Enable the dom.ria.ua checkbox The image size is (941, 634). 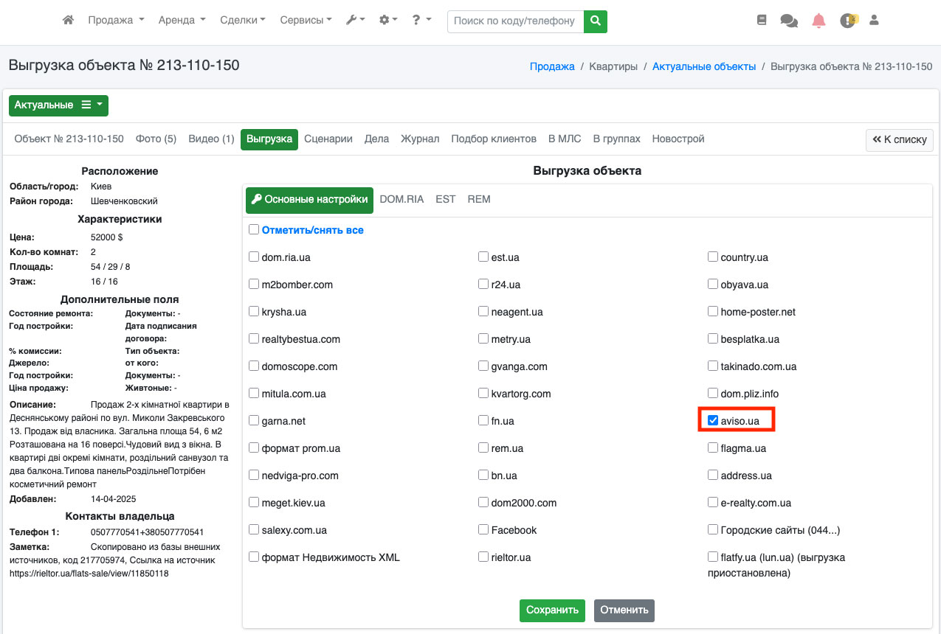pyautogui.click(x=255, y=257)
